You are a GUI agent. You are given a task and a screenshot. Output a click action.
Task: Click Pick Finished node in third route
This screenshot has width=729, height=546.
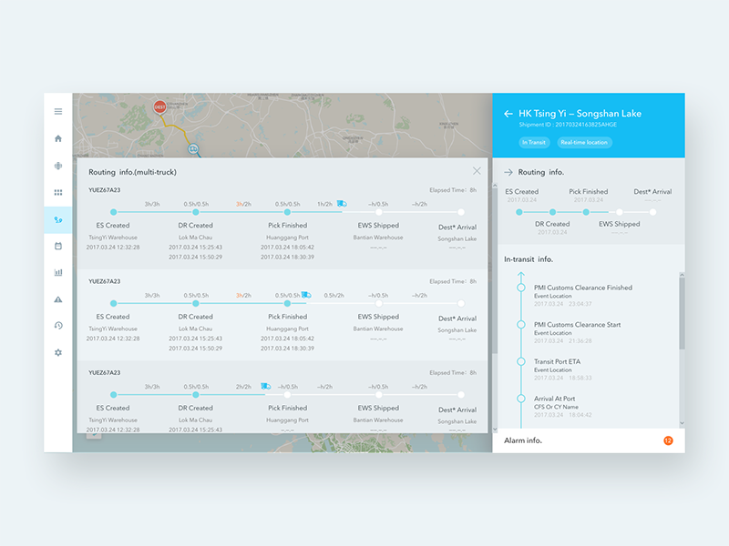tap(287, 395)
